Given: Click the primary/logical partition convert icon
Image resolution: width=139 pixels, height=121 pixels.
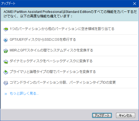Looking at the screenshot, I should click(6, 72).
